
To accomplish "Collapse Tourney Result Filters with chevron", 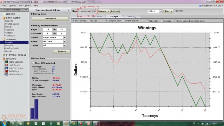I will click(x=68, y=10).
